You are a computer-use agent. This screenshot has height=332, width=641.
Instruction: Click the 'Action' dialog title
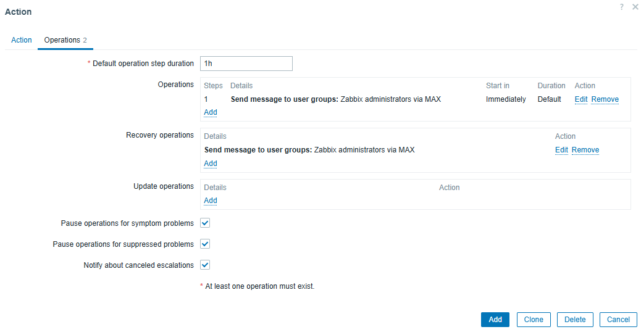point(18,12)
